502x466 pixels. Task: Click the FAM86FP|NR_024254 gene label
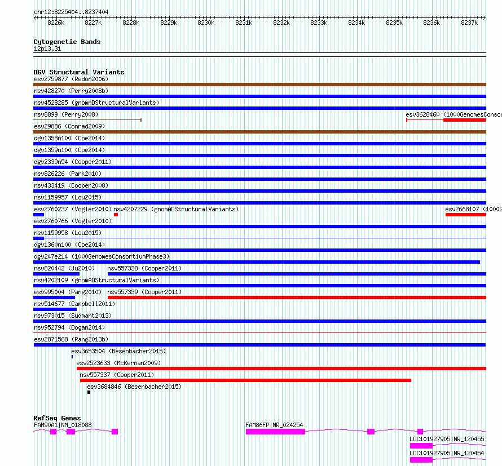pyautogui.click(x=274, y=425)
